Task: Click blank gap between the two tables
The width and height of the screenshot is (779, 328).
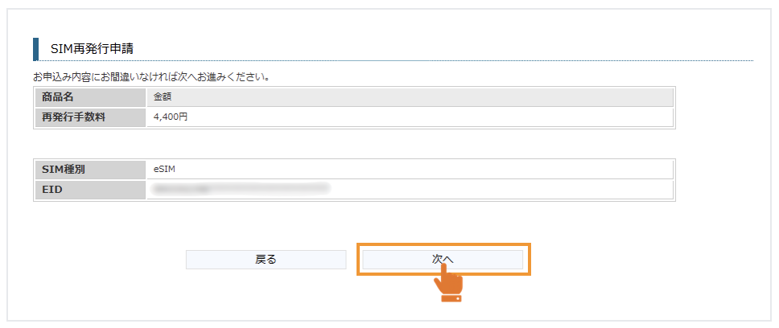Action: 354,143
